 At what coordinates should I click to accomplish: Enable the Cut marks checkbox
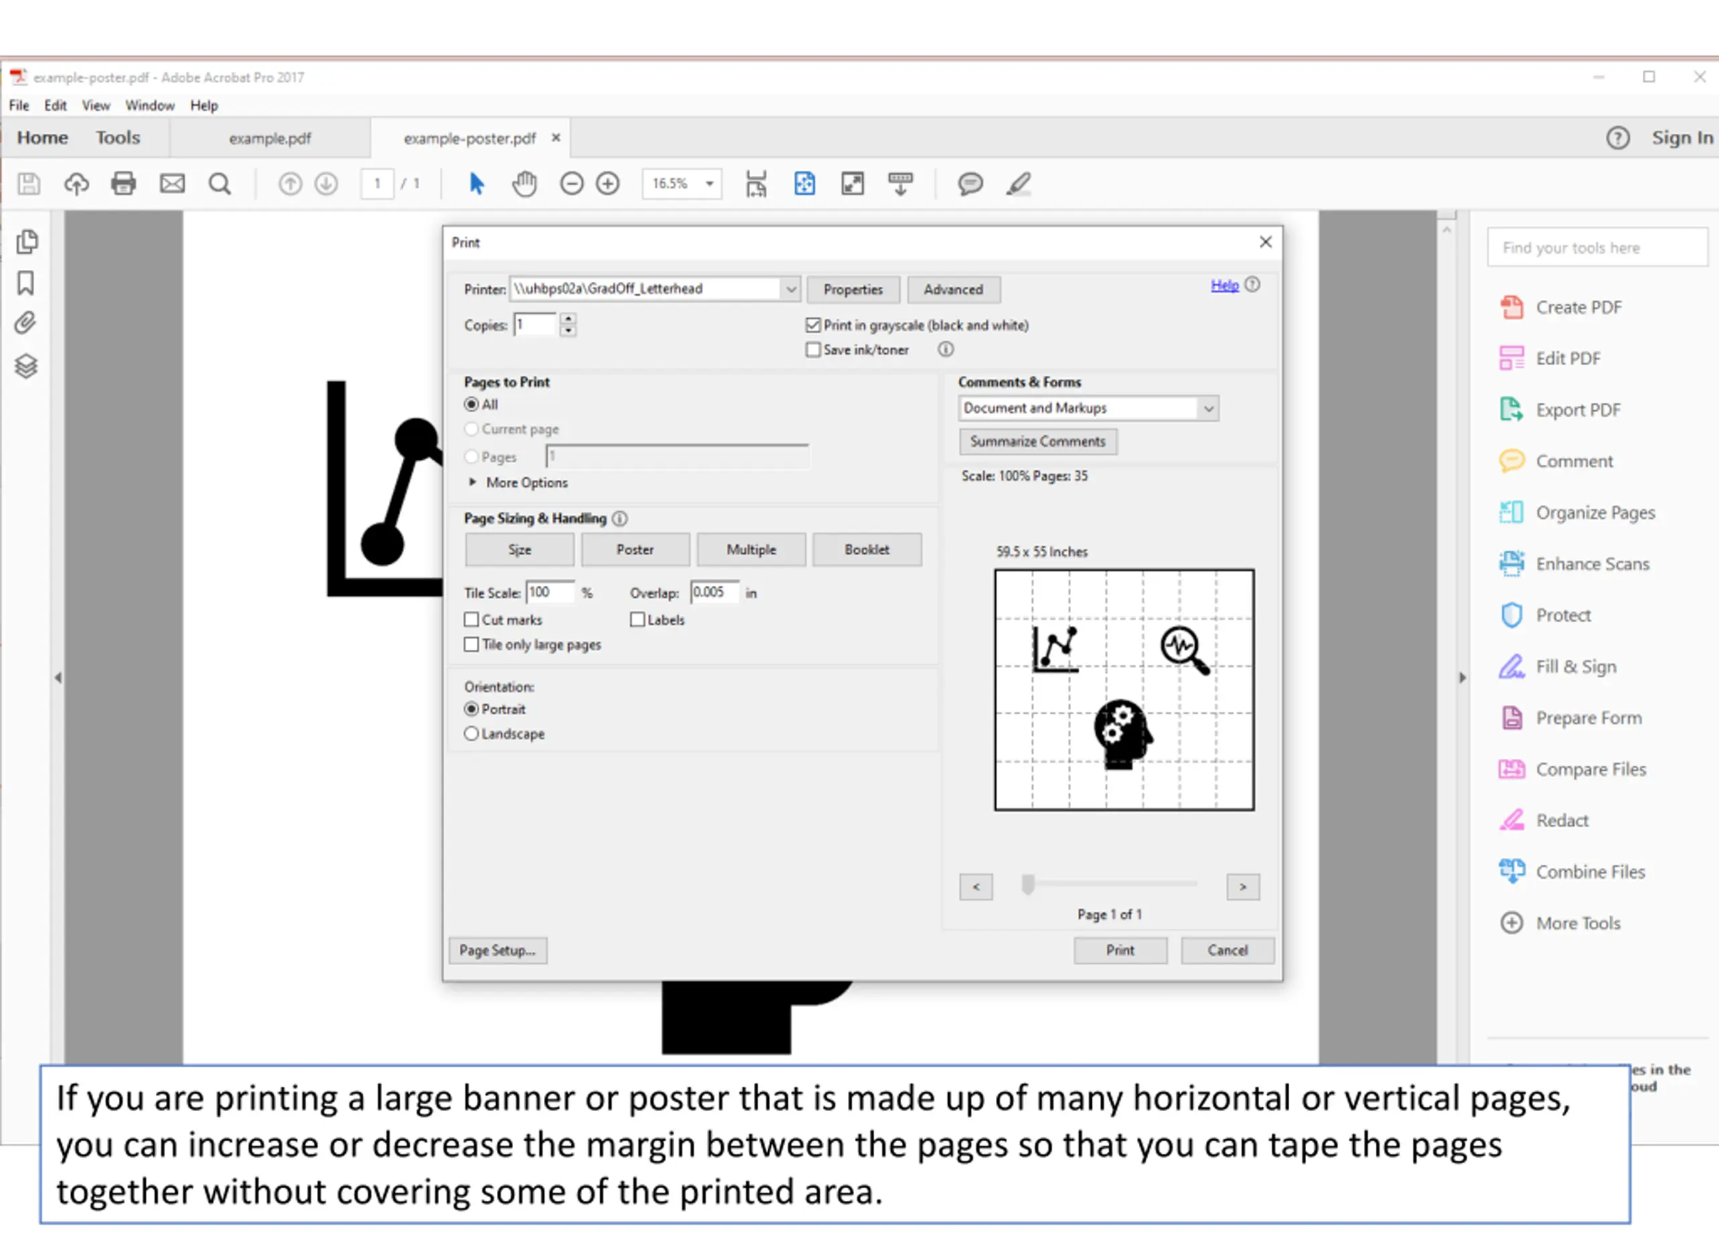471,620
